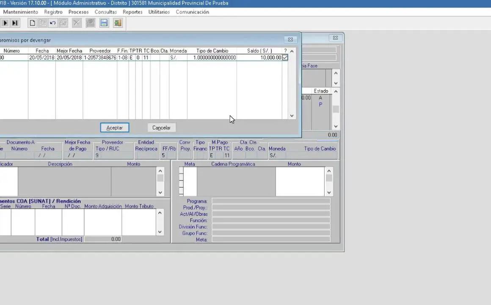Screen dimensions: 491x305
Task: Click scroll down arrow beside Estado column
Action: [x=336, y=126]
